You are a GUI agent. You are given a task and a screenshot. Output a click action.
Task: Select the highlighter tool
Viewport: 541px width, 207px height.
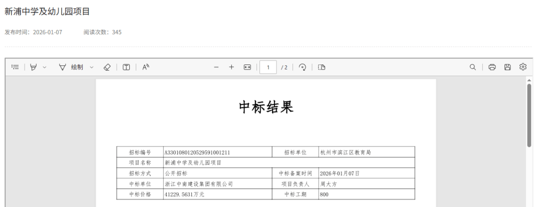point(34,67)
